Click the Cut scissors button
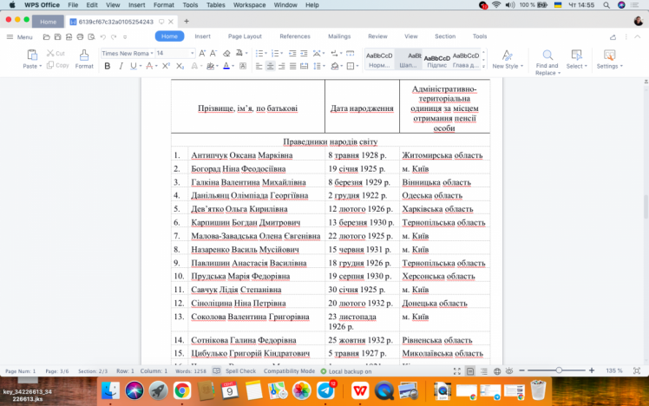 (x=56, y=53)
